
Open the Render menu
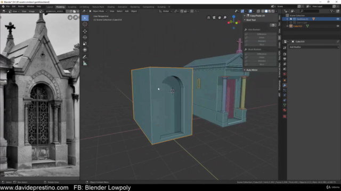[x=21, y=7]
